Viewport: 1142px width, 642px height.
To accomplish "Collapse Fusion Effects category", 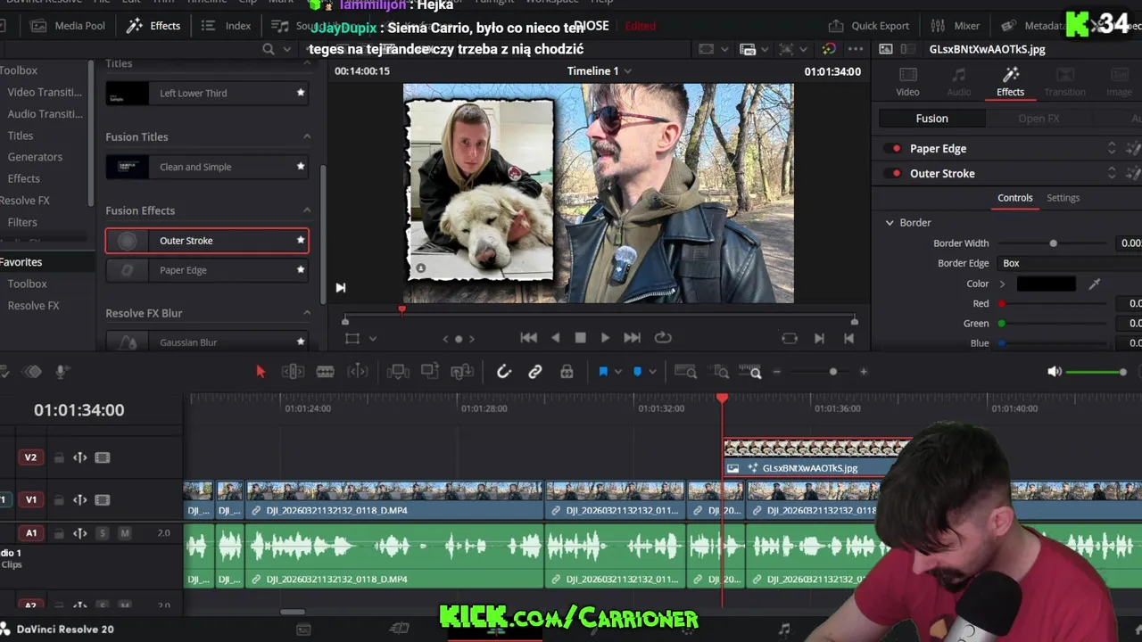I will coord(307,210).
